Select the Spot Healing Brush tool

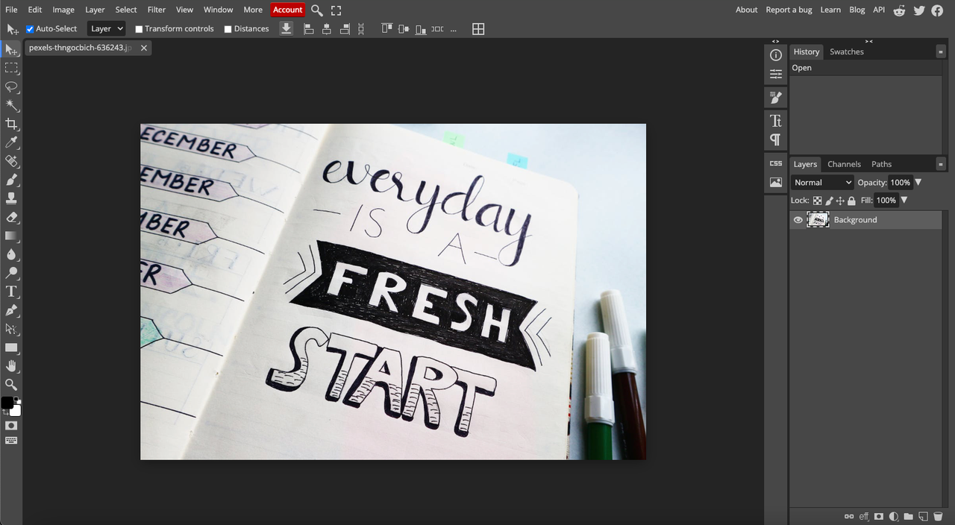pyautogui.click(x=11, y=161)
